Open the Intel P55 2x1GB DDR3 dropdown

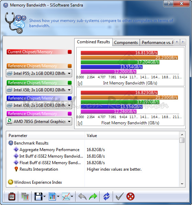(39, 73)
